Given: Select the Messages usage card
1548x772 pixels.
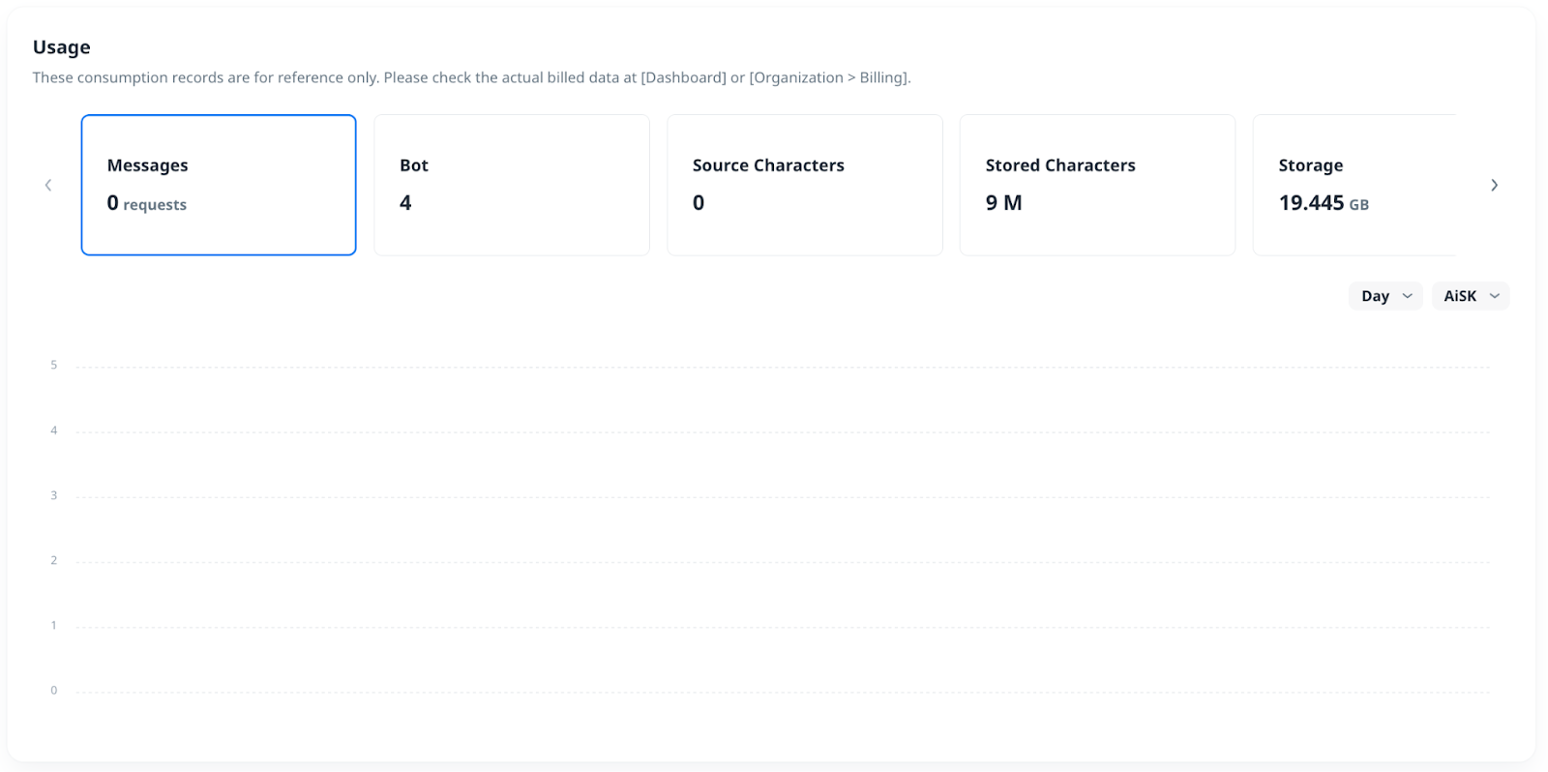Looking at the screenshot, I should click(x=219, y=185).
